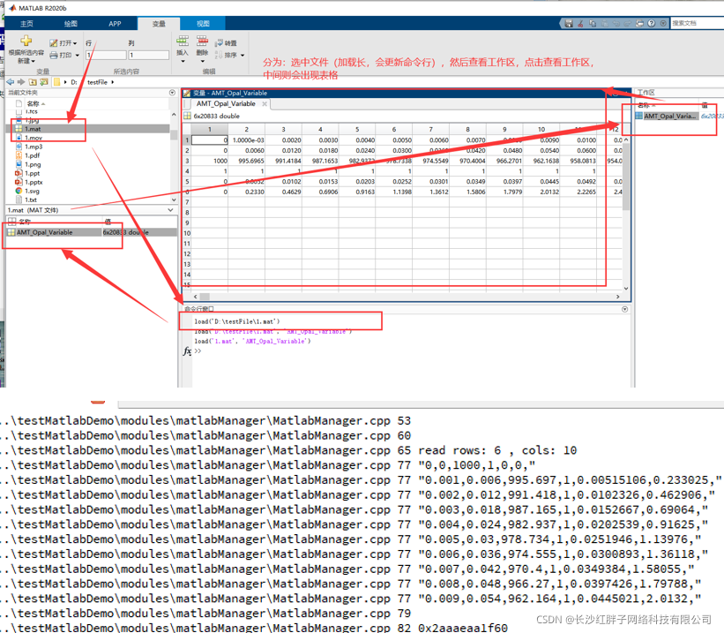This screenshot has width=724, height=633.
Task: Select the 1.mat file row
Action: click(90, 129)
